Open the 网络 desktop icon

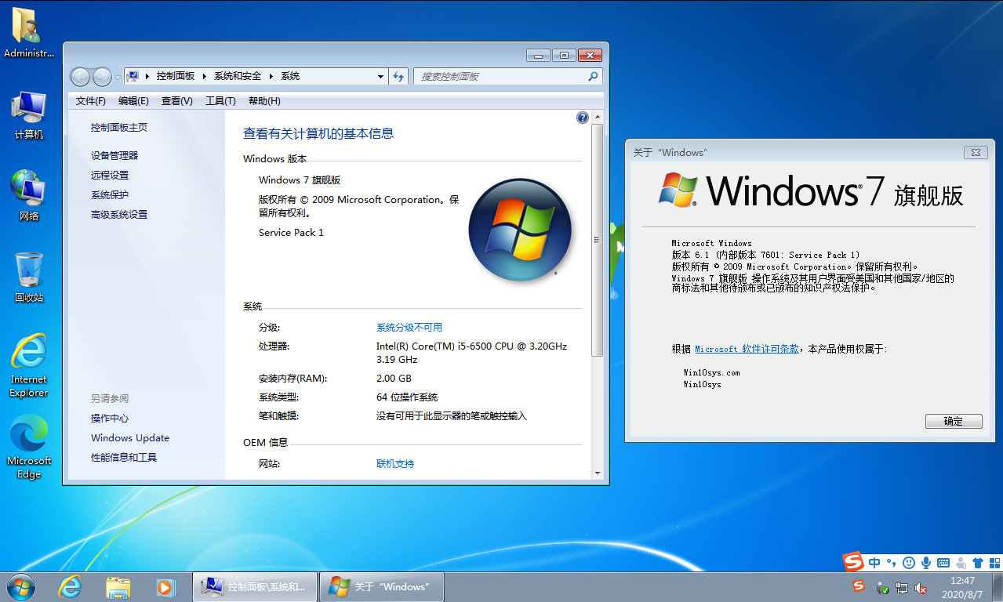point(29,196)
